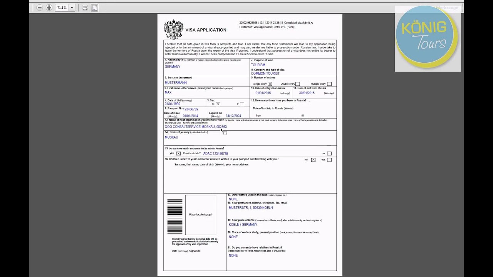Screen dimensions: 493x277
Task: Select the fit-width scrolling mode icon
Action: pos(85,8)
